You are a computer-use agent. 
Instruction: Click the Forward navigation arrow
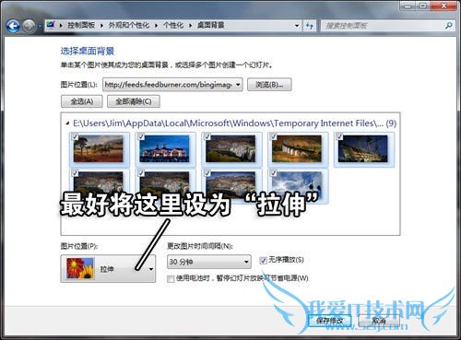pyautogui.click(x=30, y=26)
